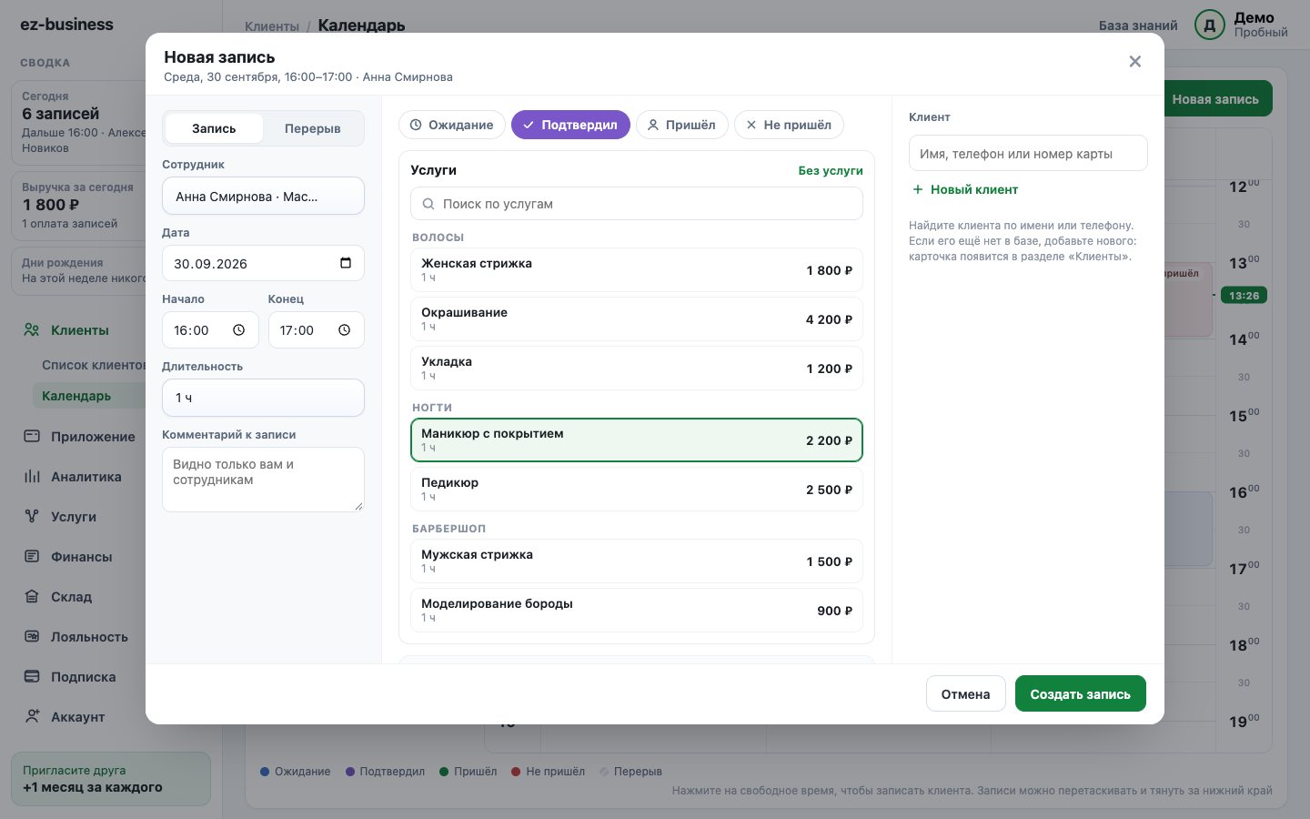Image resolution: width=1310 pixels, height=819 pixels.
Task: Toggle the Подтвердил status chip
Action: pyautogui.click(x=570, y=125)
